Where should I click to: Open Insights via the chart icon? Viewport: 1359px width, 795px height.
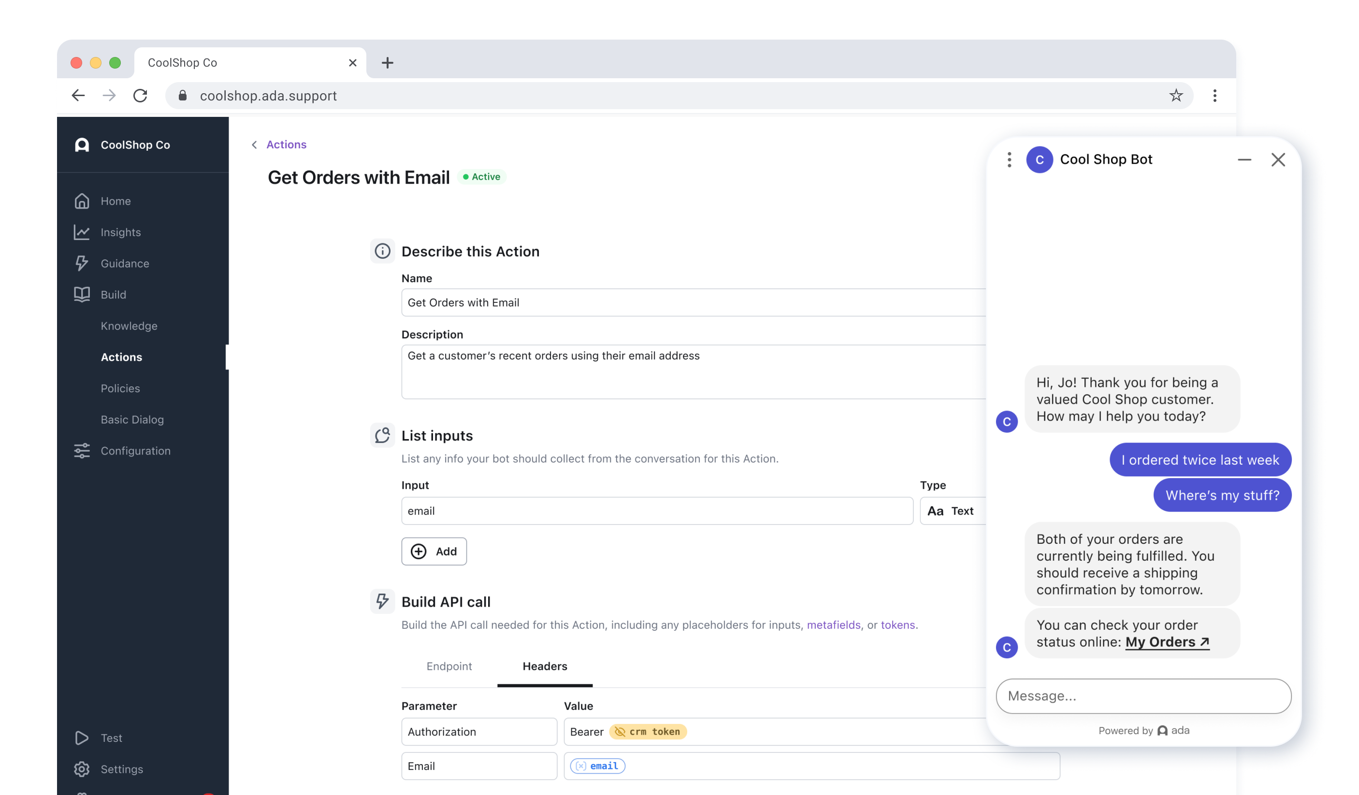pos(82,232)
